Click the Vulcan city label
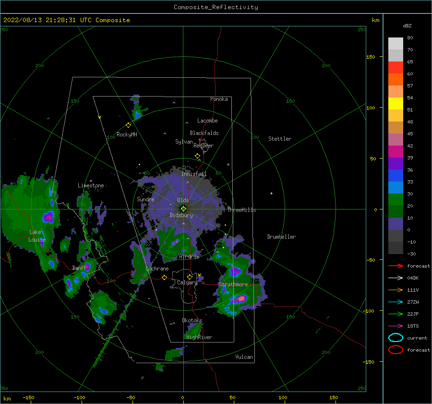 pos(244,357)
